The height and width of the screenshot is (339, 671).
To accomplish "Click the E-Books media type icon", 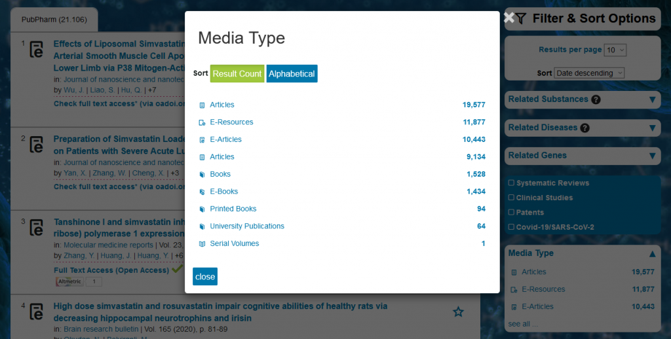I will click(x=202, y=192).
